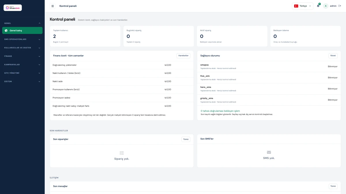
Task: Click the Bekleyen ödeme stat card
Action: (x=306, y=36)
